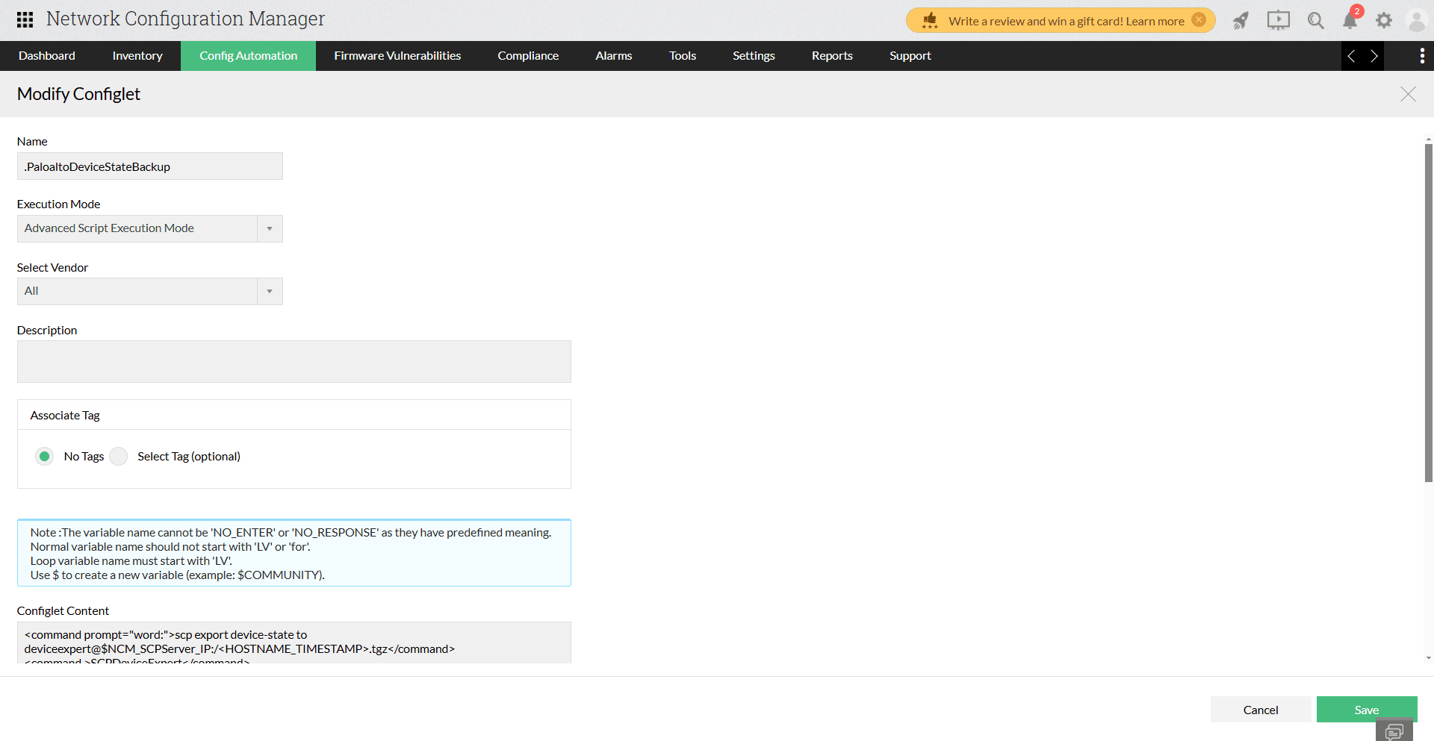Click the Cancel button

tap(1260, 710)
